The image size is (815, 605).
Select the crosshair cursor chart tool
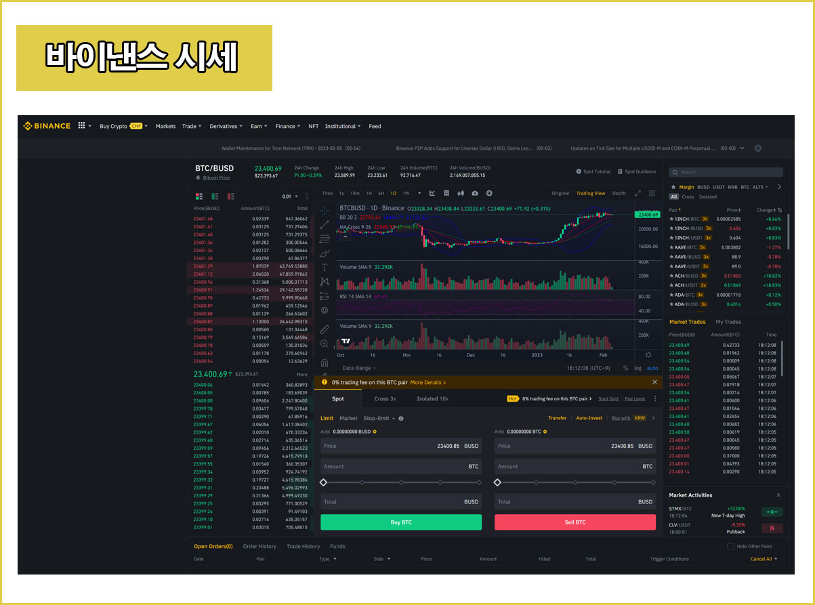(x=325, y=211)
